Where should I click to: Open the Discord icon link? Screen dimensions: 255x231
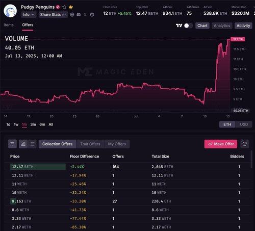click(79, 15)
